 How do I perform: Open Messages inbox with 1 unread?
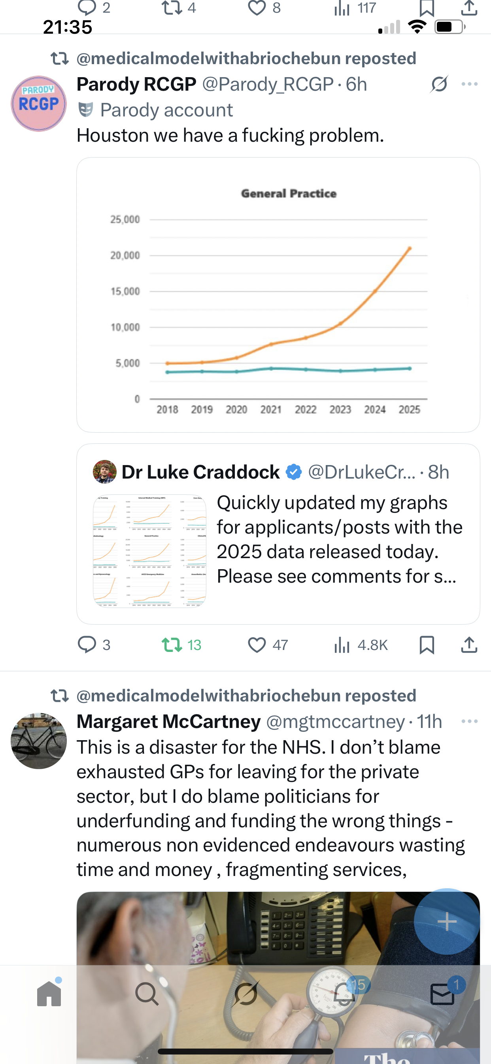coord(442,994)
